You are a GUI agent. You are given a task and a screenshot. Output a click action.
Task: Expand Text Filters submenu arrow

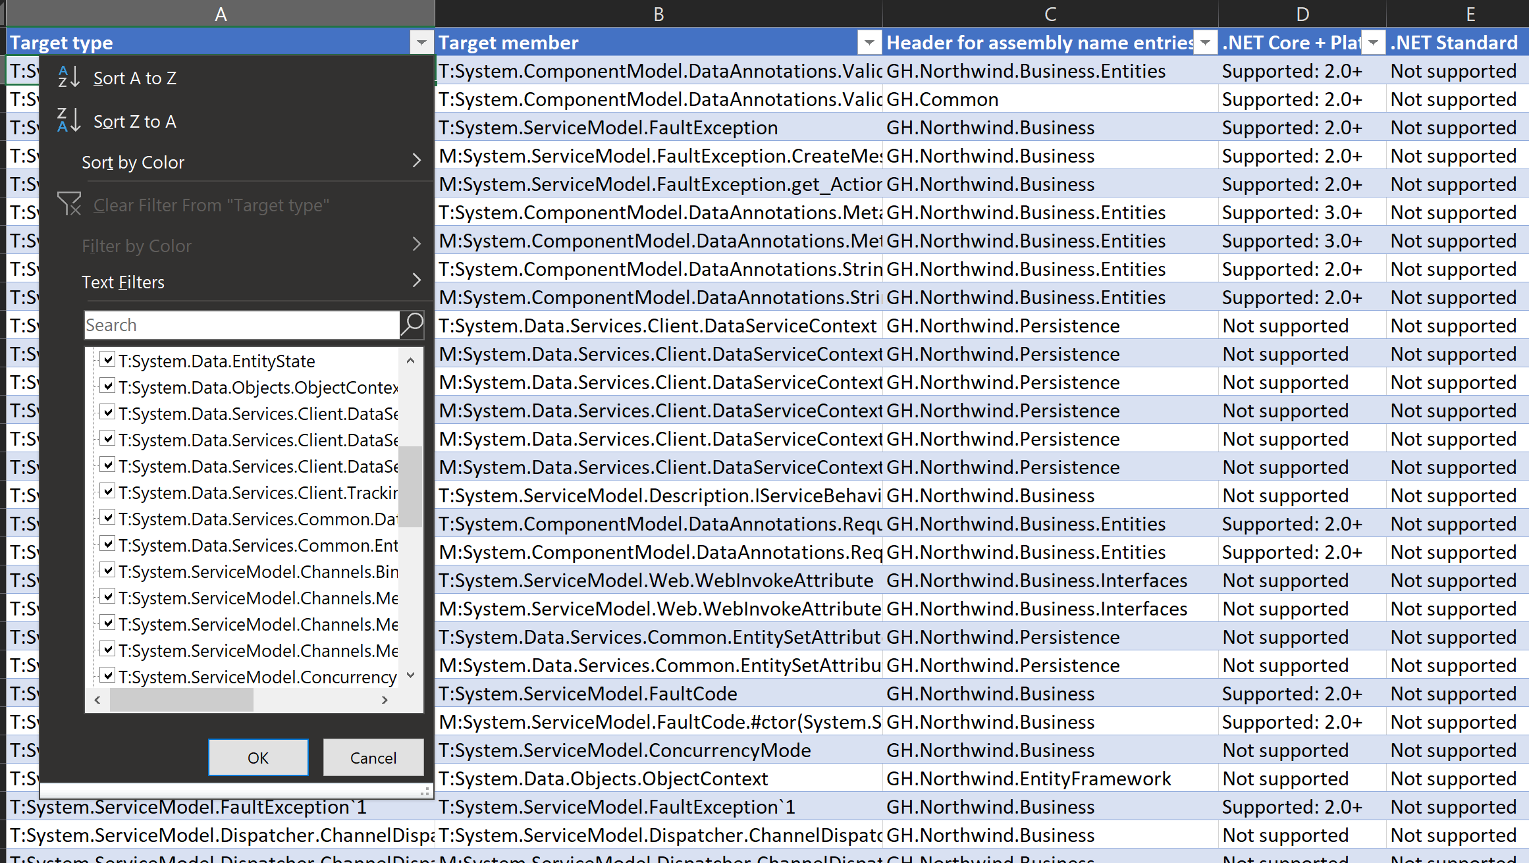[416, 280]
